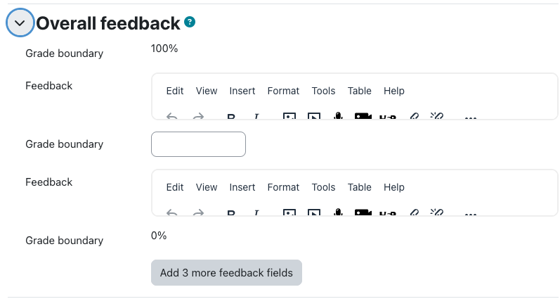This screenshot has width=560, height=299.
Task: Click the empty Grade boundary input field
Action: coord(198,144)
